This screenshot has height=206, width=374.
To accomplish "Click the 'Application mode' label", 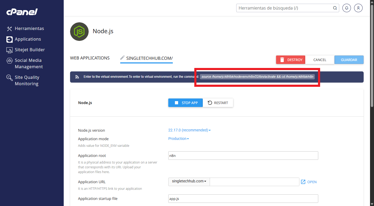I will tap(93, 139).
